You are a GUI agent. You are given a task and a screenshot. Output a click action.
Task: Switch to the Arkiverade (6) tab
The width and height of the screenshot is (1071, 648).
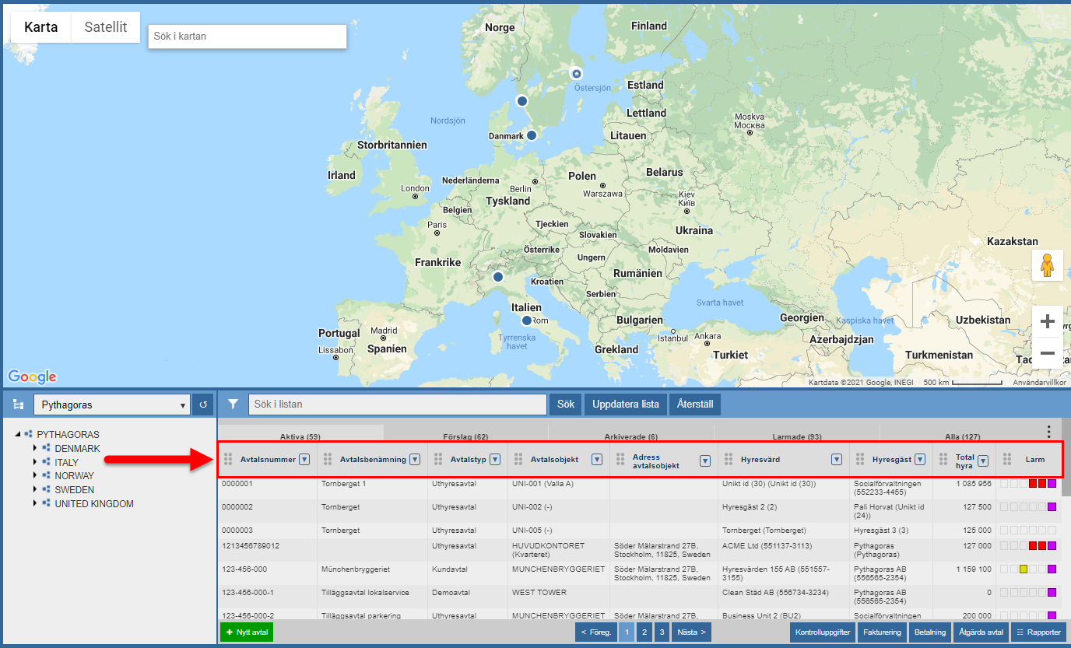[630, 436]
